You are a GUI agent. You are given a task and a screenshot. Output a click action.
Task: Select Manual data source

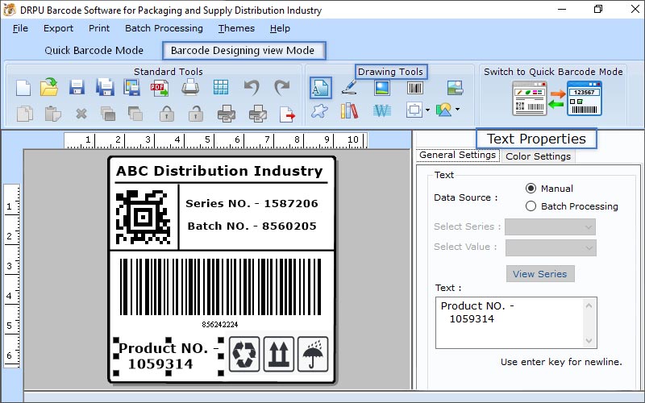(531, 189)
